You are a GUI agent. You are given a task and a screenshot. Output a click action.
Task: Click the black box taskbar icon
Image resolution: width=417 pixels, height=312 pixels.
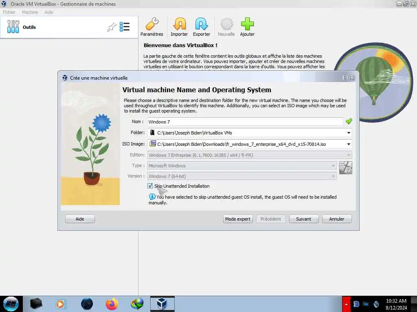[36, 304]
